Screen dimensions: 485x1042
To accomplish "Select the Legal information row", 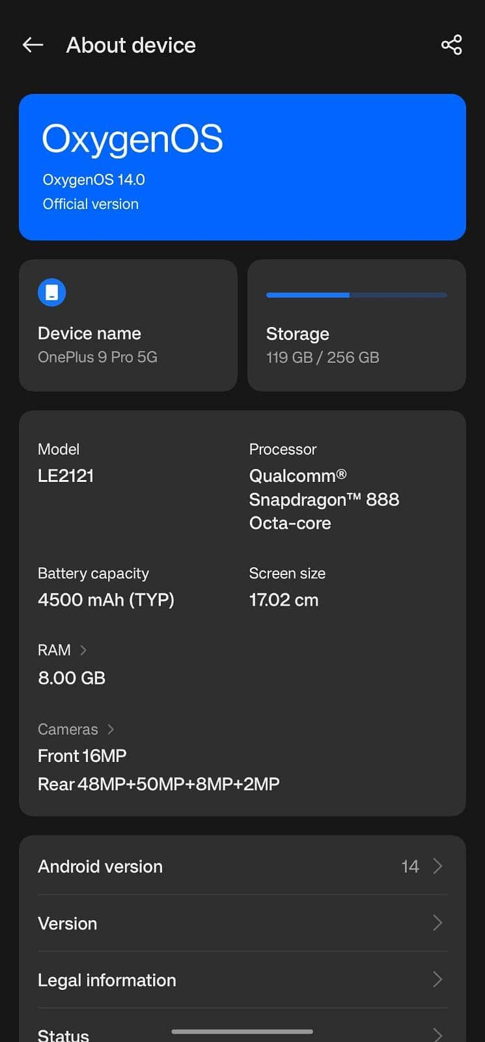I will coord(242,979).
